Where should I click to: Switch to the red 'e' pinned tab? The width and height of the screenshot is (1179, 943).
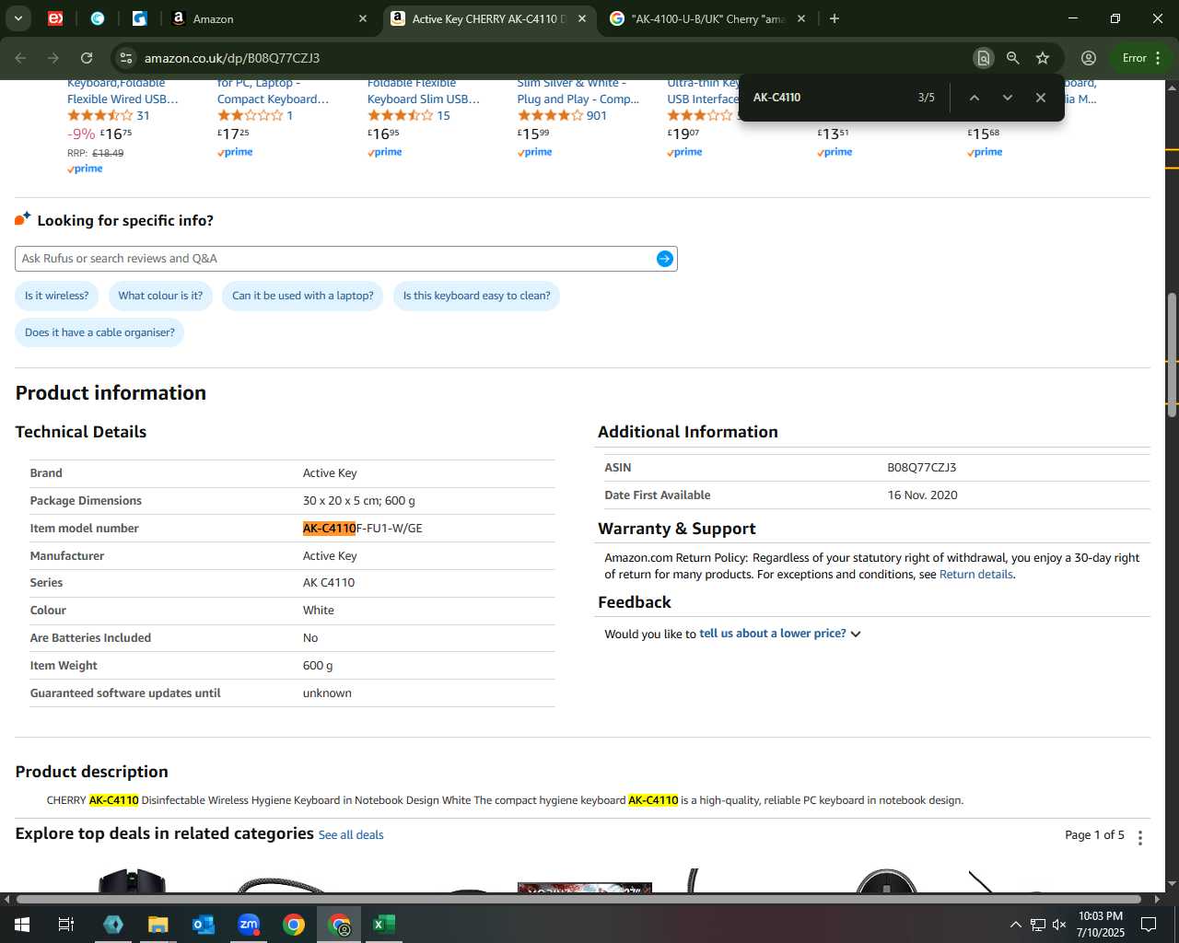55,18
